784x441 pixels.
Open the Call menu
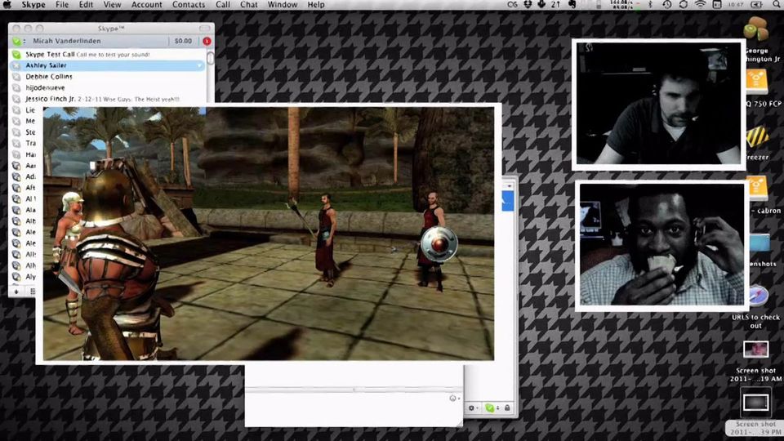tap(223, 5)
